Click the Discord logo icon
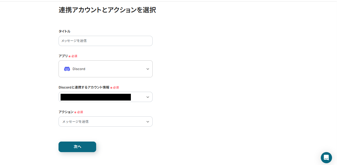337x165 pixels. tap(67, 69)
